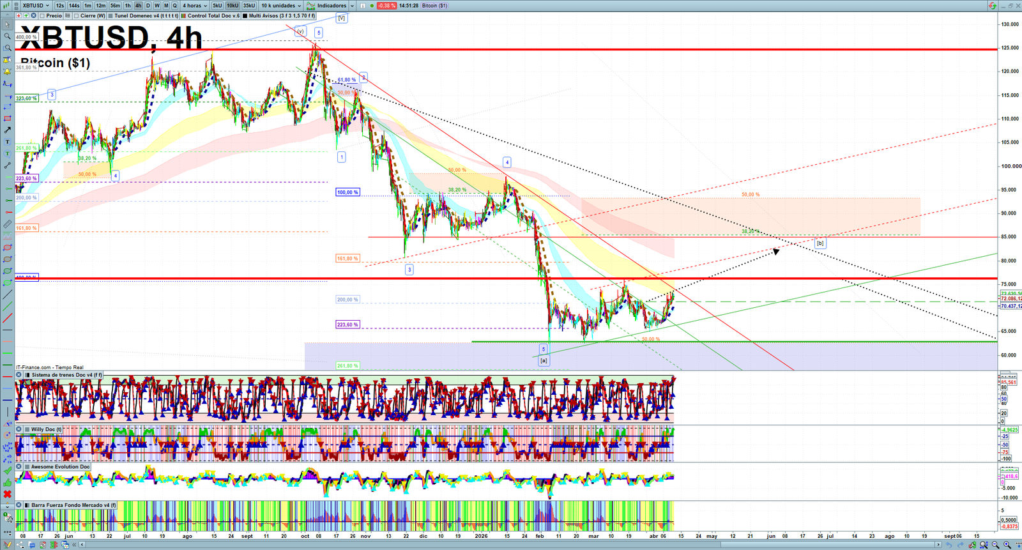
Task: Click the Tunel Domenec v4 indicator label
Action: (146, 16)
